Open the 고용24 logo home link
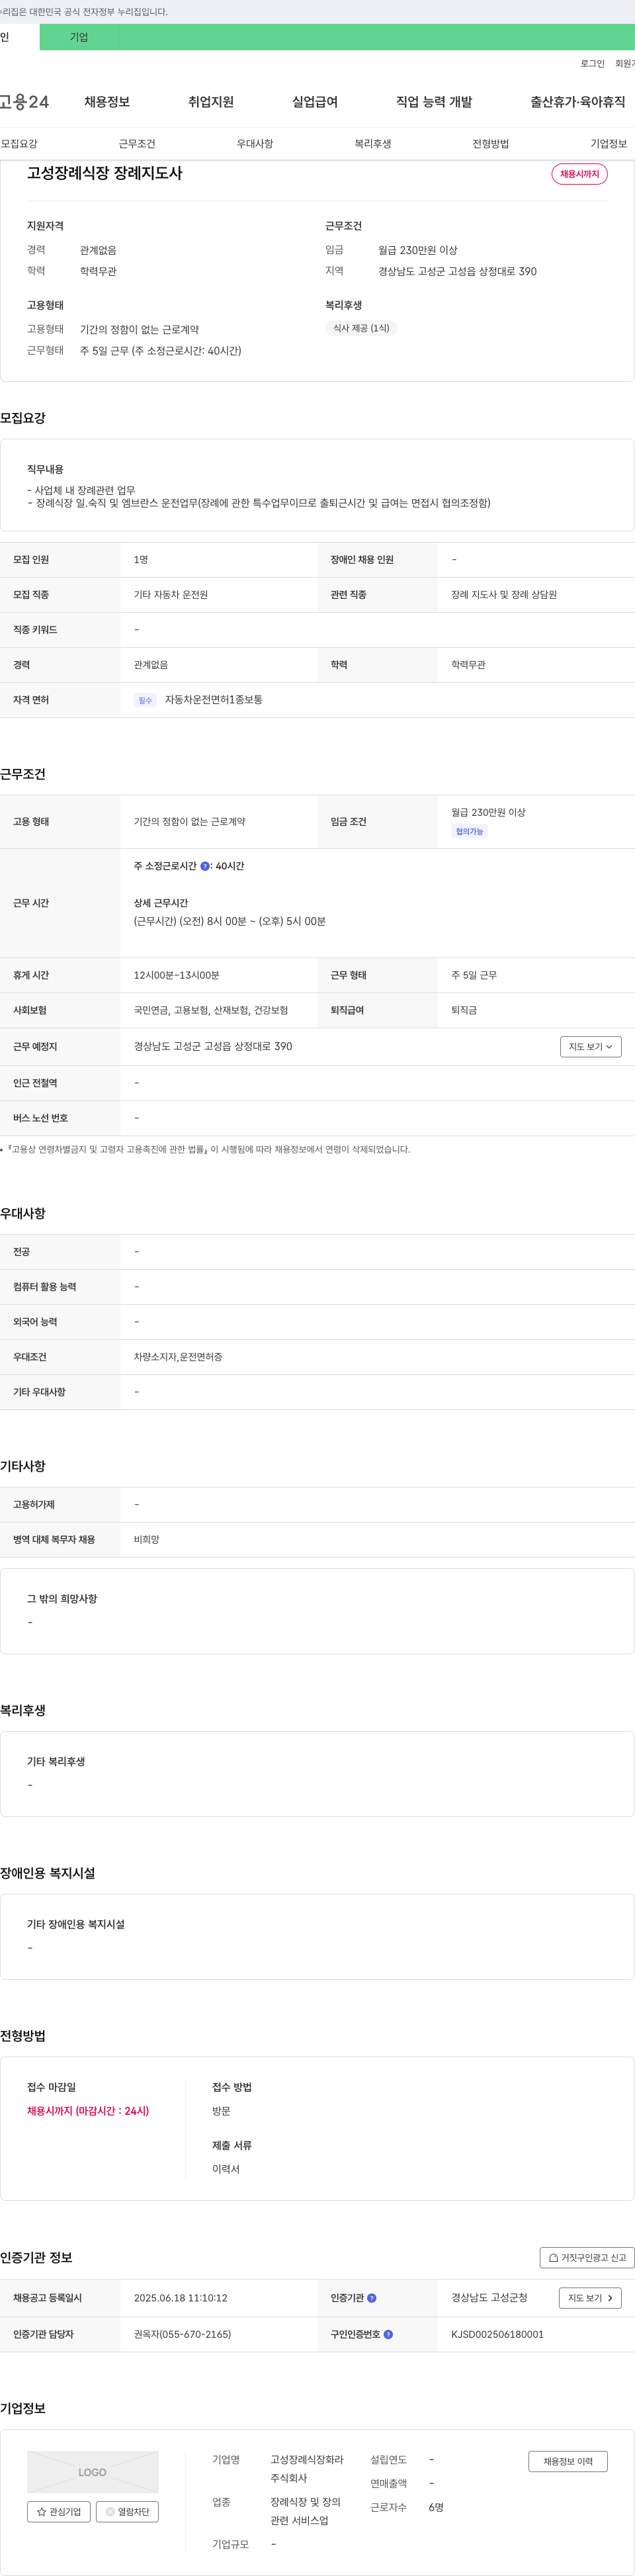The image size is (635, 2576). point(24,102)
